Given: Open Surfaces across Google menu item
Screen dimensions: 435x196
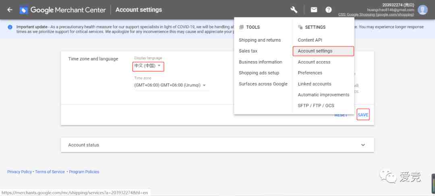Looking at the screenshot, I should click(263, 84).
